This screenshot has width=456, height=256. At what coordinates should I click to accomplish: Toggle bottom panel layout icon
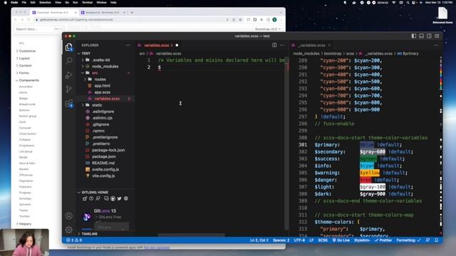[x=421, y=36]
